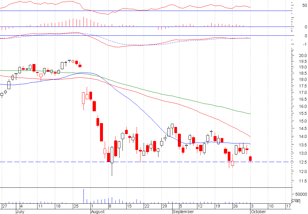Click the 12.0 price axis value
This screenshot has height=214, width=308.
click(x=303, y=171)
